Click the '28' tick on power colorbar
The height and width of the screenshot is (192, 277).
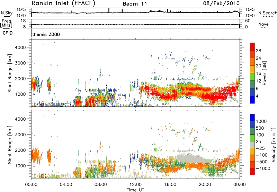tap(258, 51)
